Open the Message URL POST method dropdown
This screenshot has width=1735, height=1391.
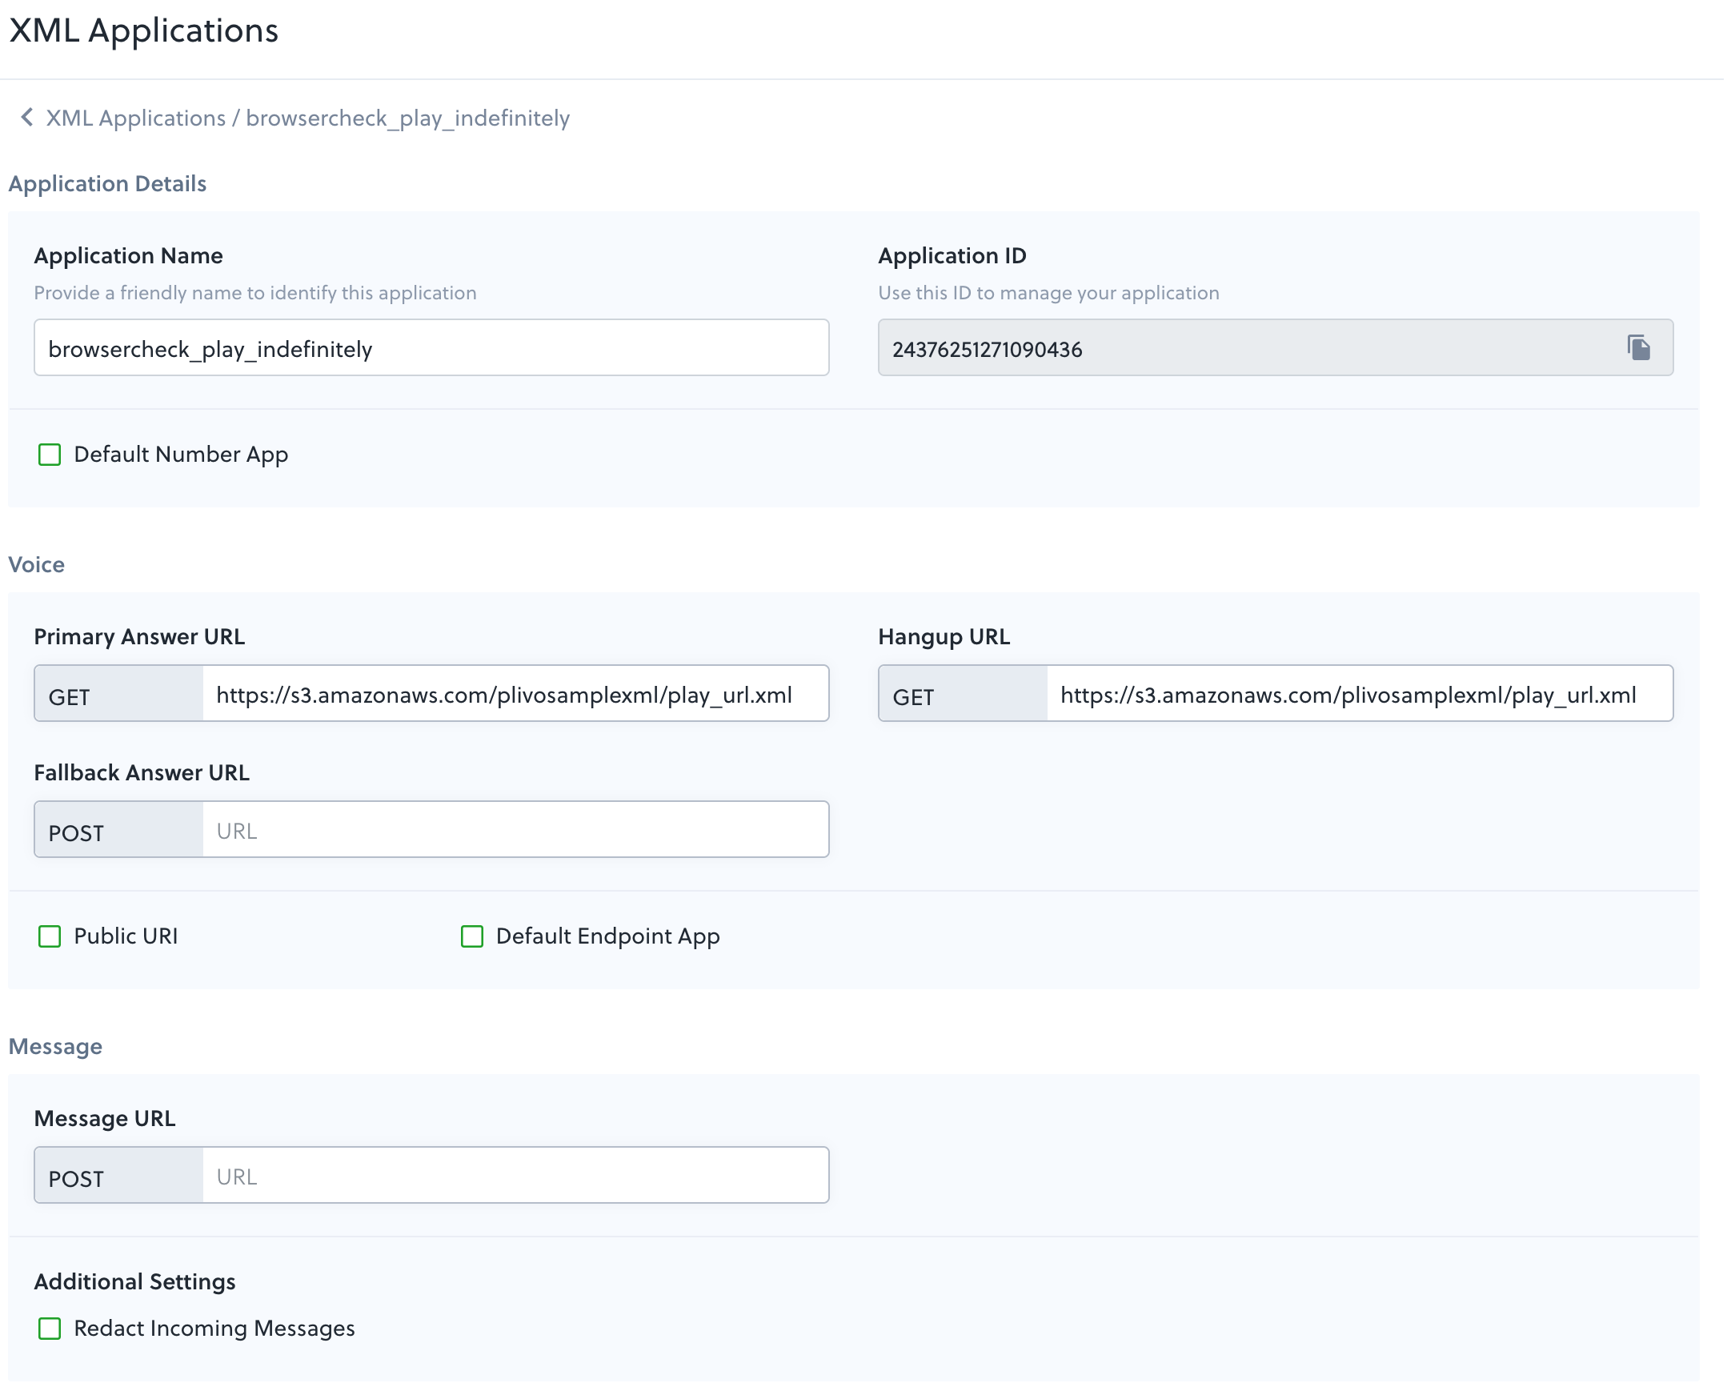click(119, 1176)
